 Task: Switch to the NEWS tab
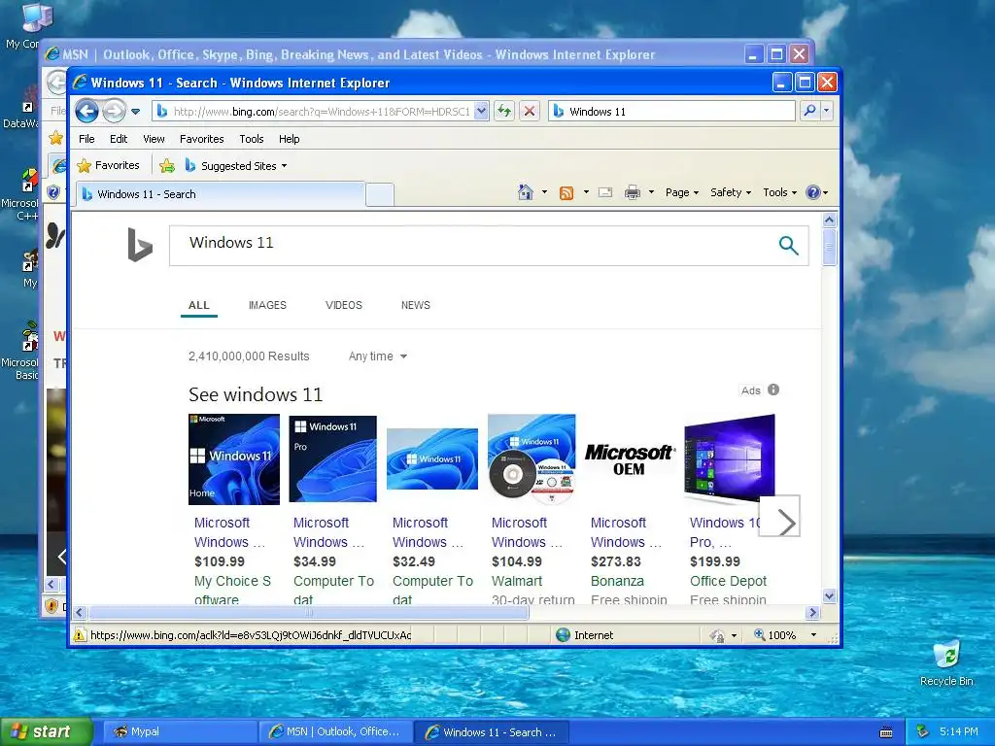click(x=416, y=305)
